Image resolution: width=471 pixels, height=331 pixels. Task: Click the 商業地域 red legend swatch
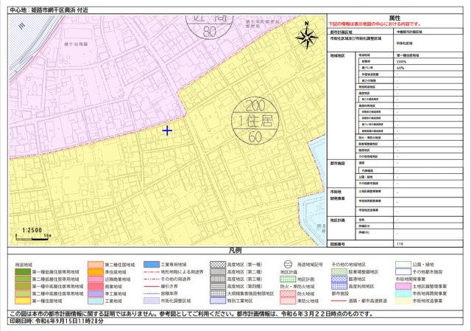point(96,286)
